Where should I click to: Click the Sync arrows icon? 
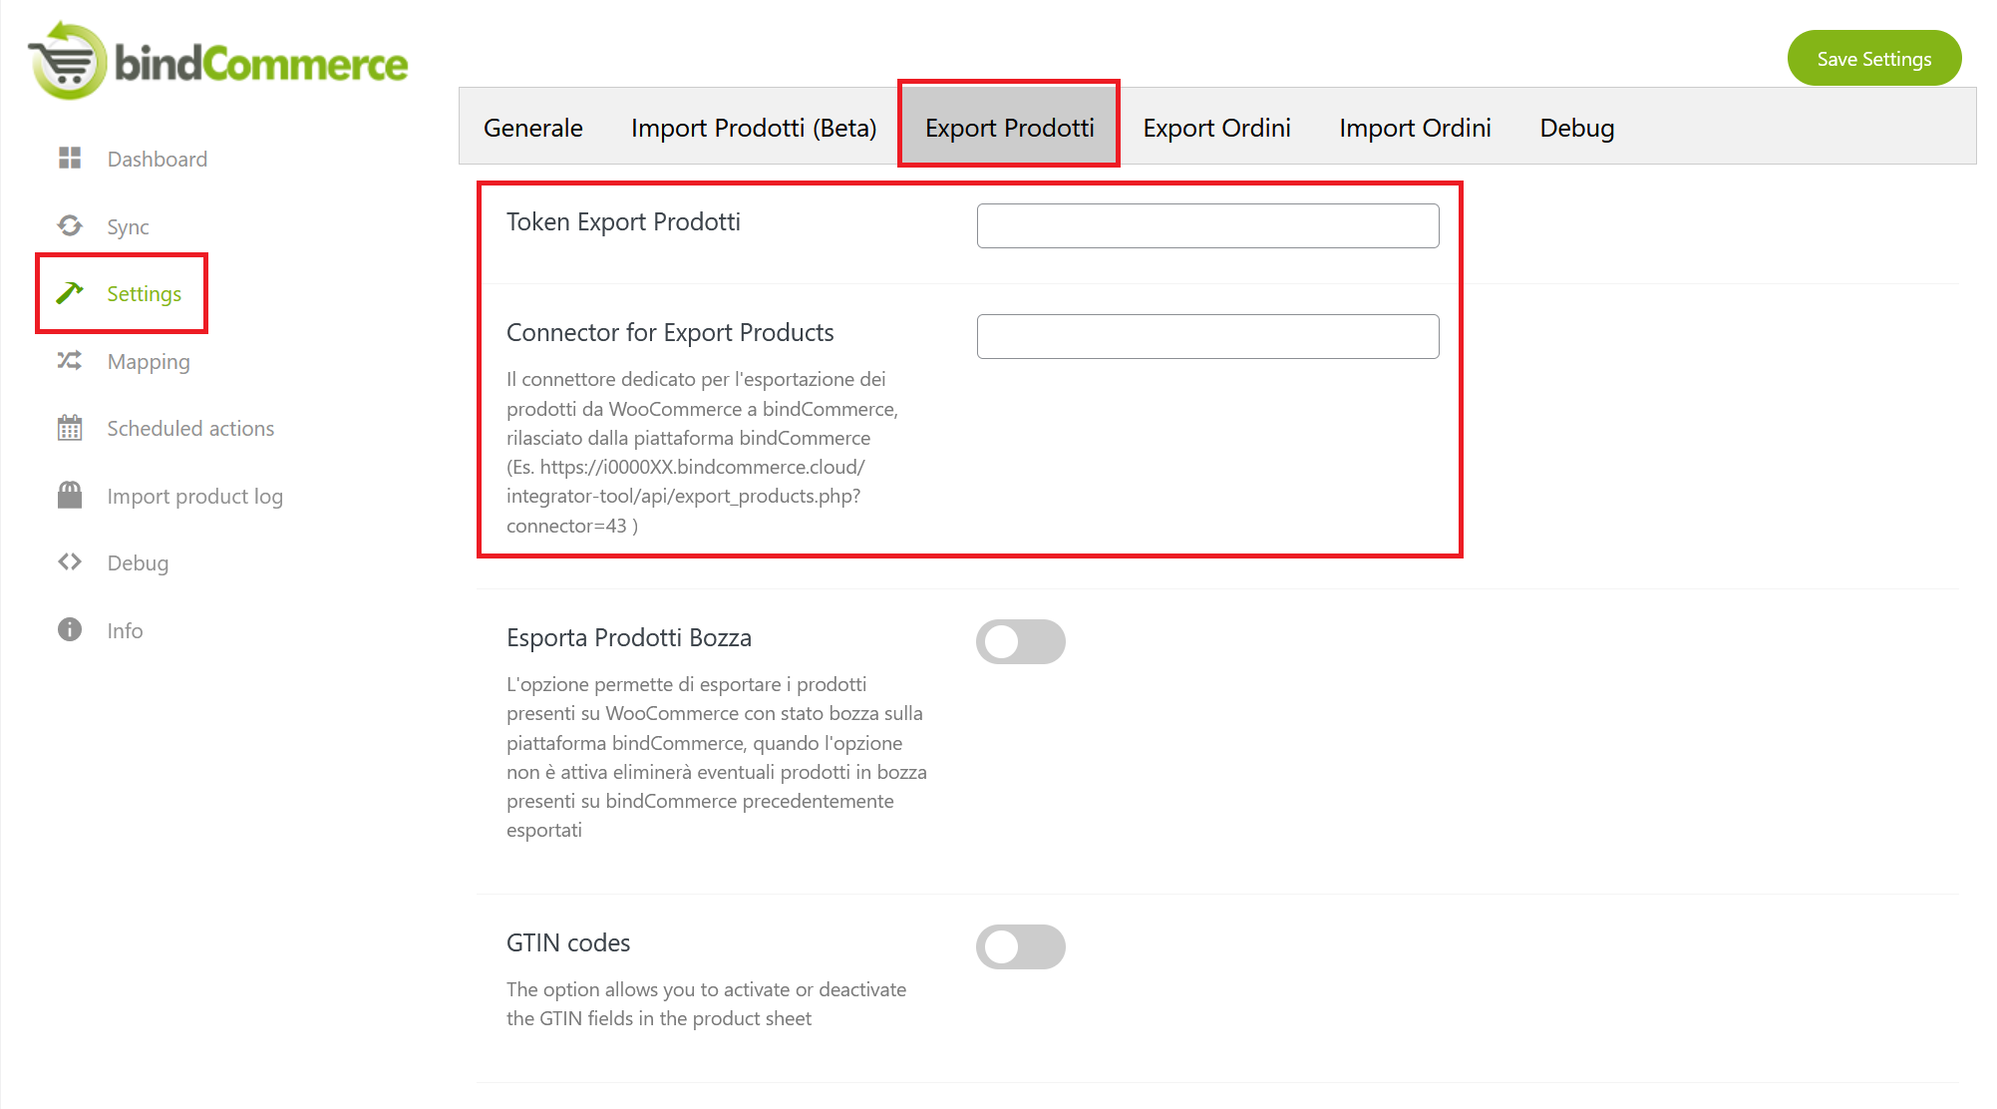click(x=70, y=226)
